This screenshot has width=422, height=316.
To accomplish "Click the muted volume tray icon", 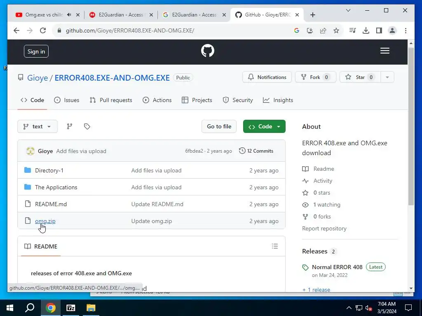I will click(368, 308).
